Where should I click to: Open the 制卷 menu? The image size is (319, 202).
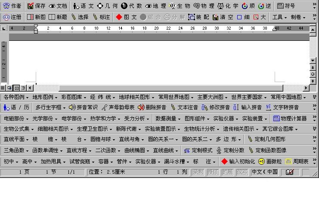pyautogui.click(x=298, y=17)
